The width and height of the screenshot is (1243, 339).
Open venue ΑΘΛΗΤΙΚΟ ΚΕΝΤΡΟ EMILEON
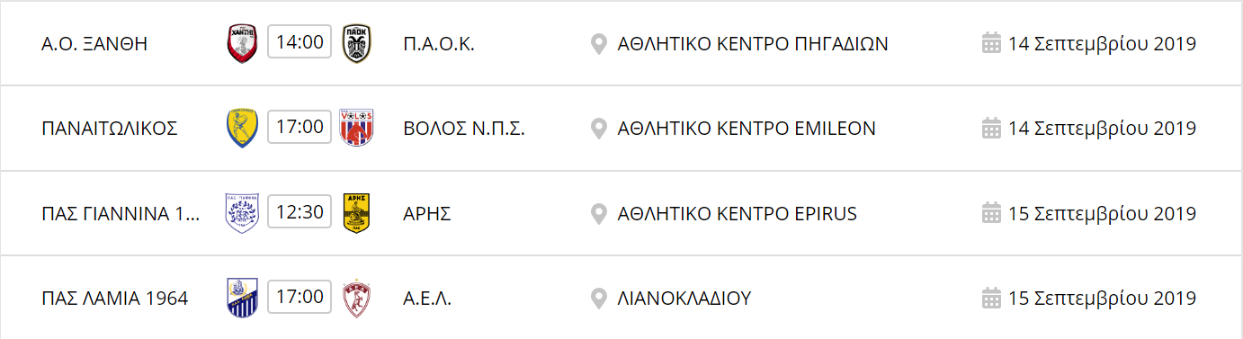747,129
